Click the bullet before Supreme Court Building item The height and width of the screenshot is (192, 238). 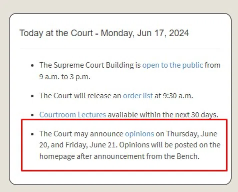click(32, 65)
